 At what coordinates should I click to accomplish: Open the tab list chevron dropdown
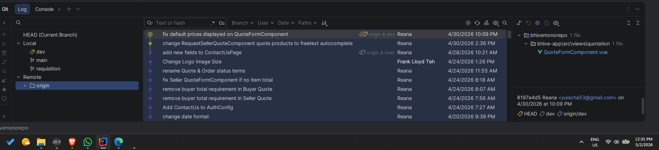coord(78,9)
